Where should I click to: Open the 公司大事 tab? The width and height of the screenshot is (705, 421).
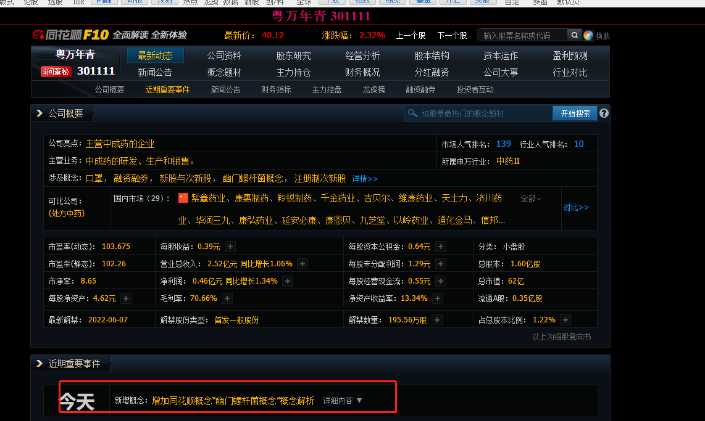tap(501, 72)
